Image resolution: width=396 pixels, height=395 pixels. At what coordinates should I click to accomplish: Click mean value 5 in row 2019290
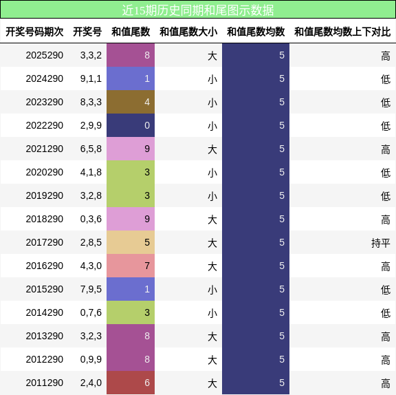tap(282, 195)
